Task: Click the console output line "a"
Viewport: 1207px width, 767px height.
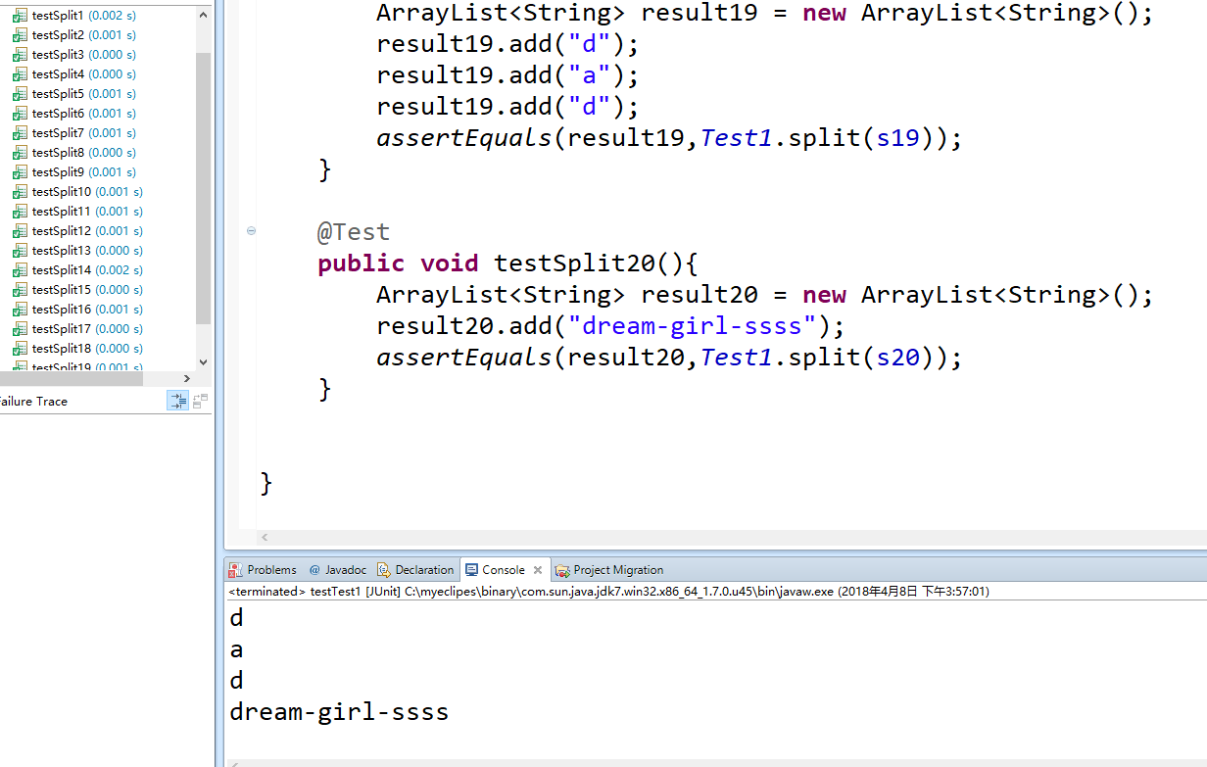Action: pyautogui.click(x=236, y=649)
